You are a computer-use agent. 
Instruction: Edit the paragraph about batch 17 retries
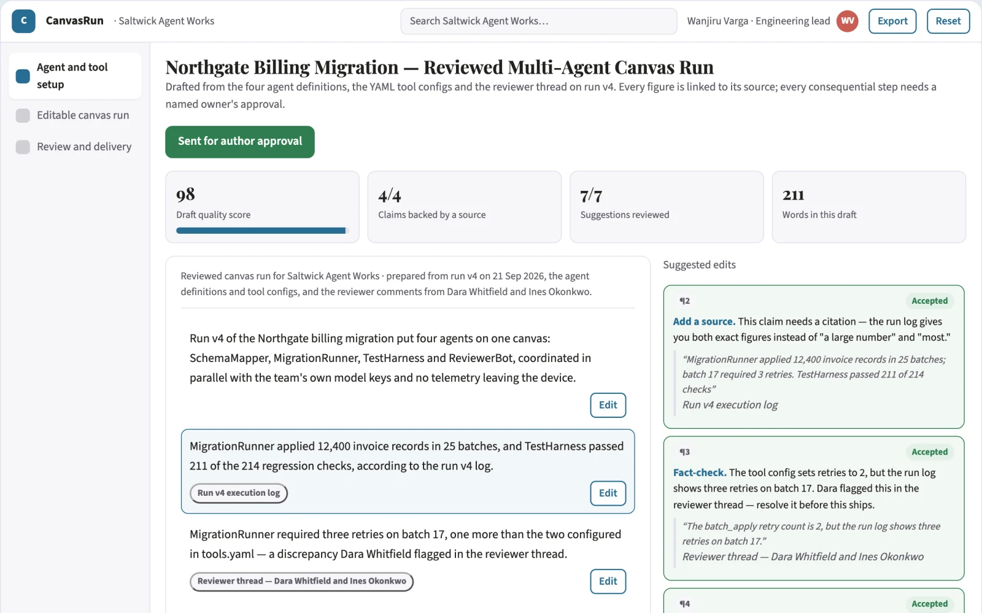tap(608, 582)
